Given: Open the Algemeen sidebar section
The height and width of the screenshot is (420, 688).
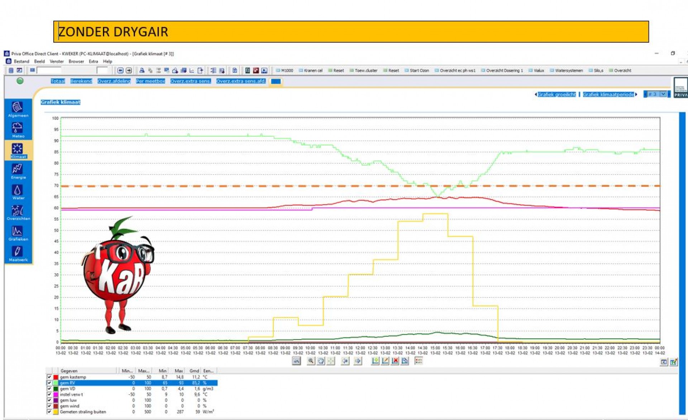Looking at the screenshot, I should (x=18, y=109).
